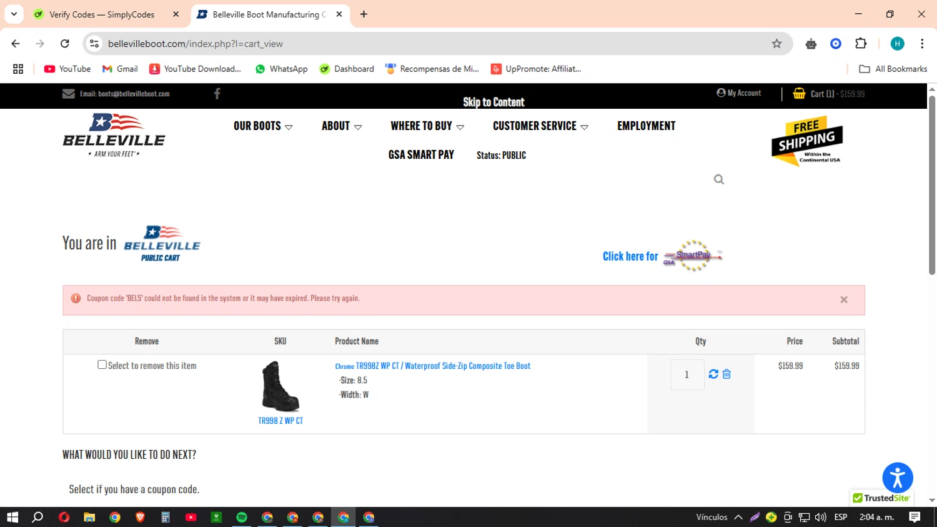This screenshot has height=527, width=937.
Task: Click the Belleville logo in the header
Action: click(x=114, y=134)
